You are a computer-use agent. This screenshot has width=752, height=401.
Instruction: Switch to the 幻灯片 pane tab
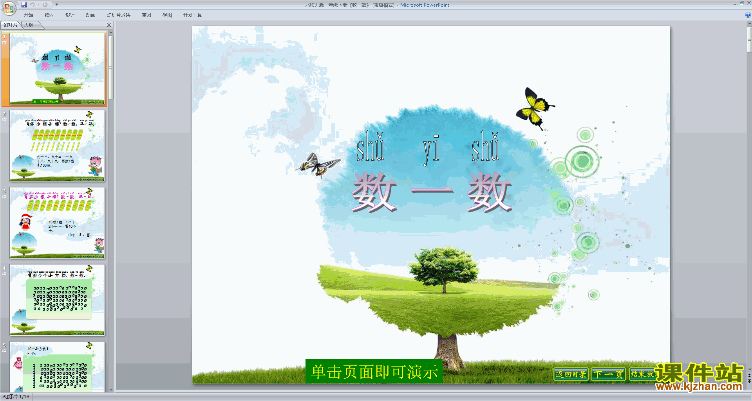click(x=11, y=25)
